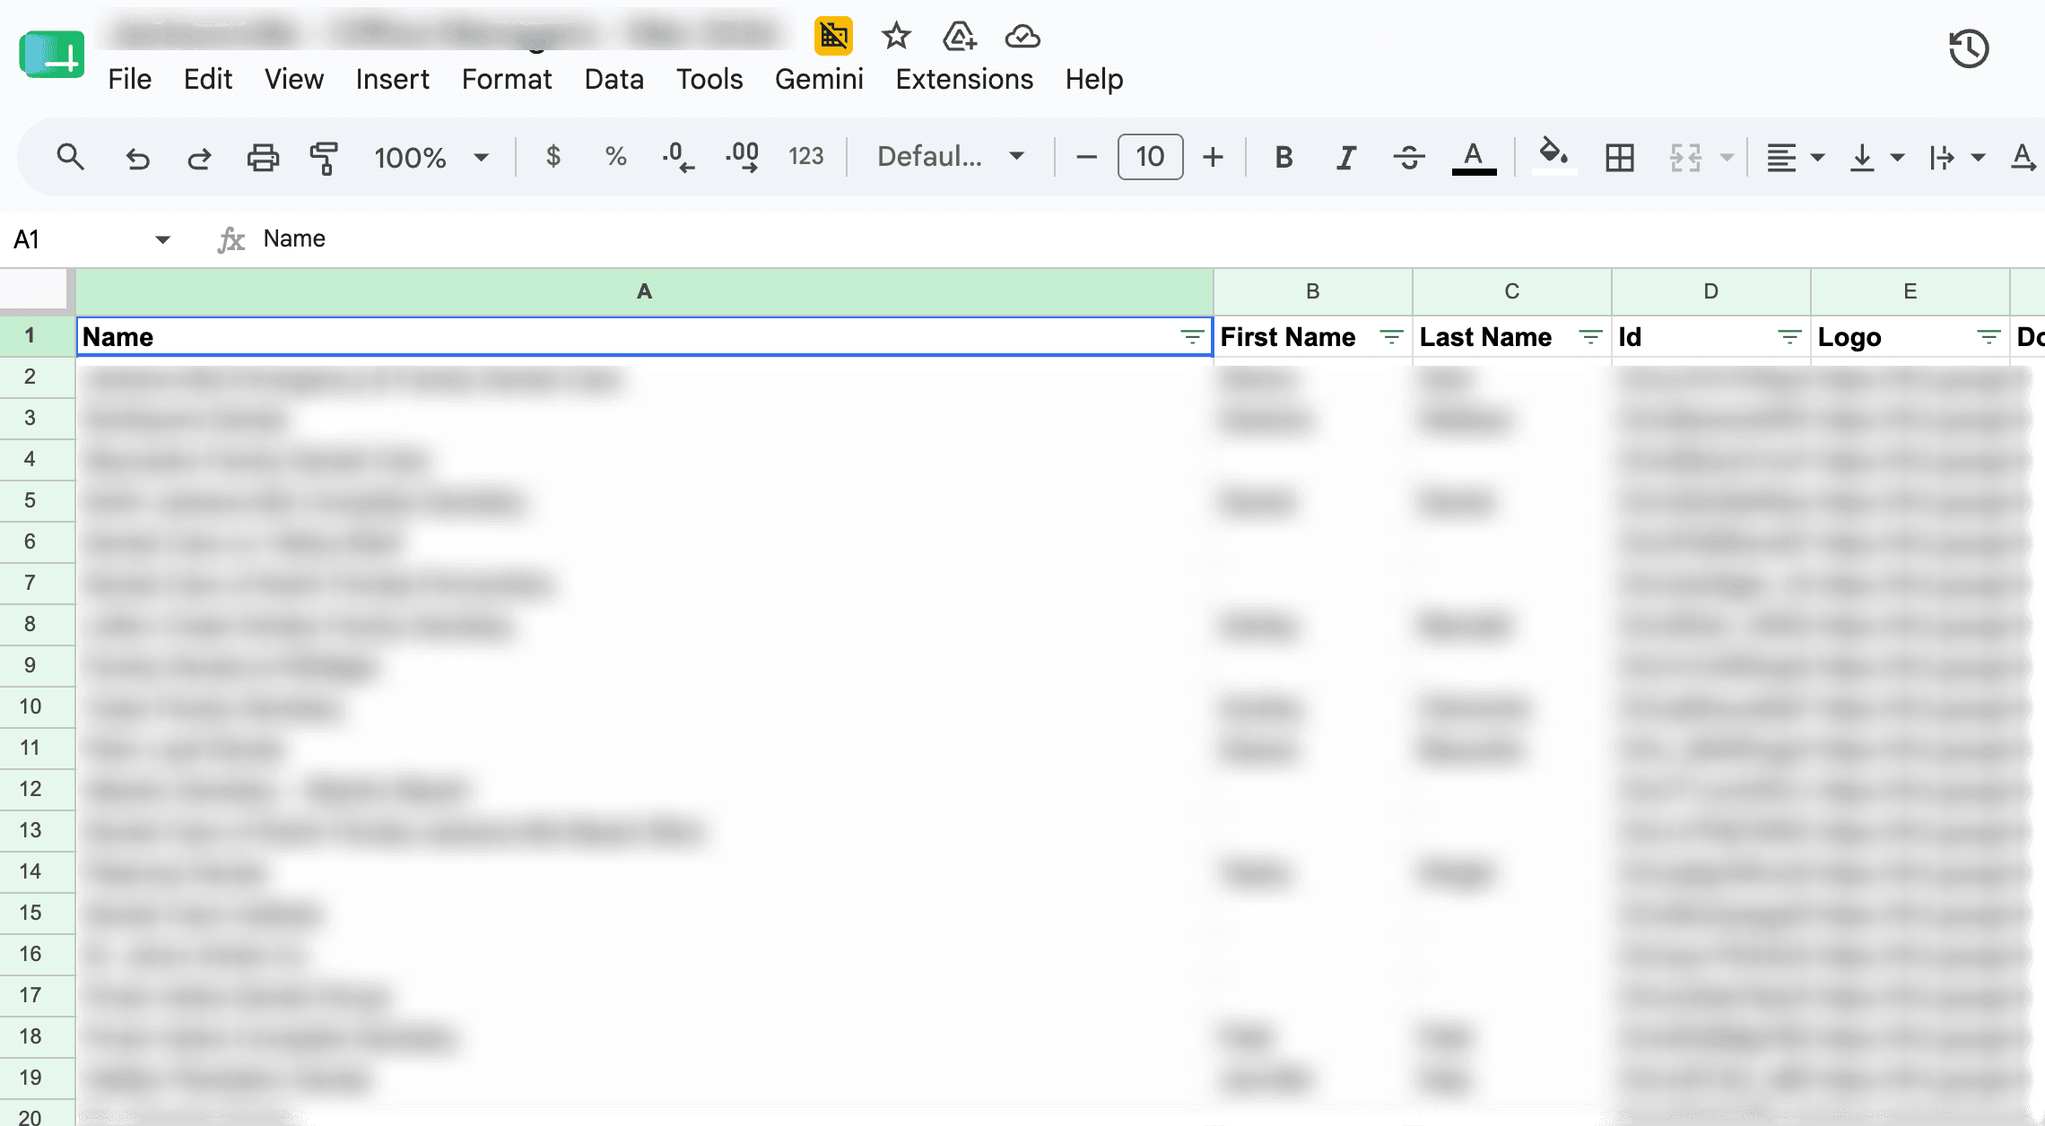Open the Gemini menu
The image size is (2045, 1126).
pos(819,80)
